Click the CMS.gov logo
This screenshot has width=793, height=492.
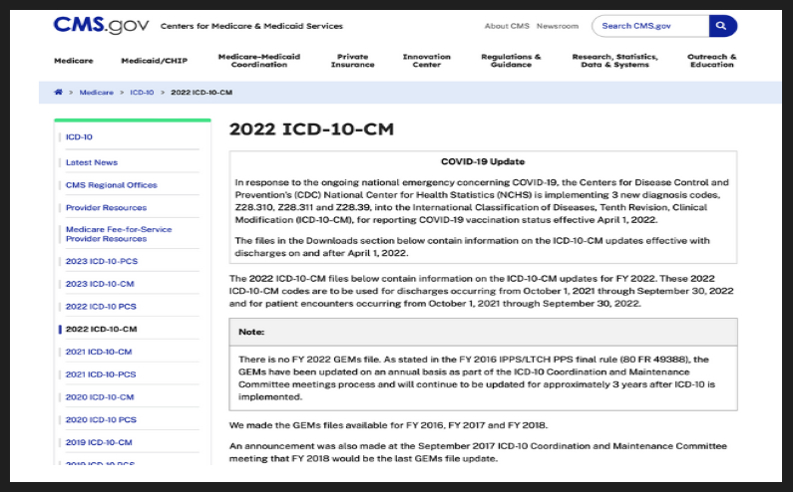[x=101, y=25]
